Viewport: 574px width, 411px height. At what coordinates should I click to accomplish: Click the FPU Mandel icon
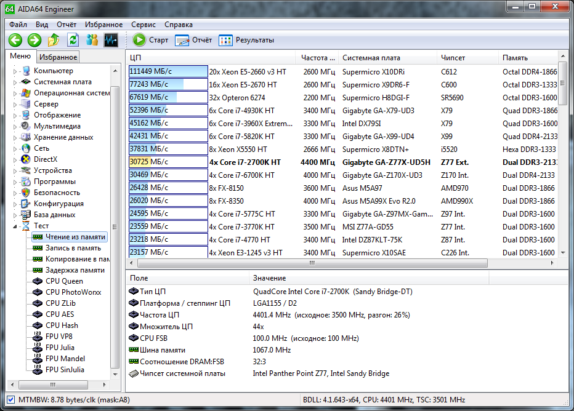pyautogui.click(x=38, y=358)
